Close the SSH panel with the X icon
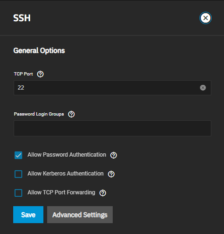 coord(206,18)
